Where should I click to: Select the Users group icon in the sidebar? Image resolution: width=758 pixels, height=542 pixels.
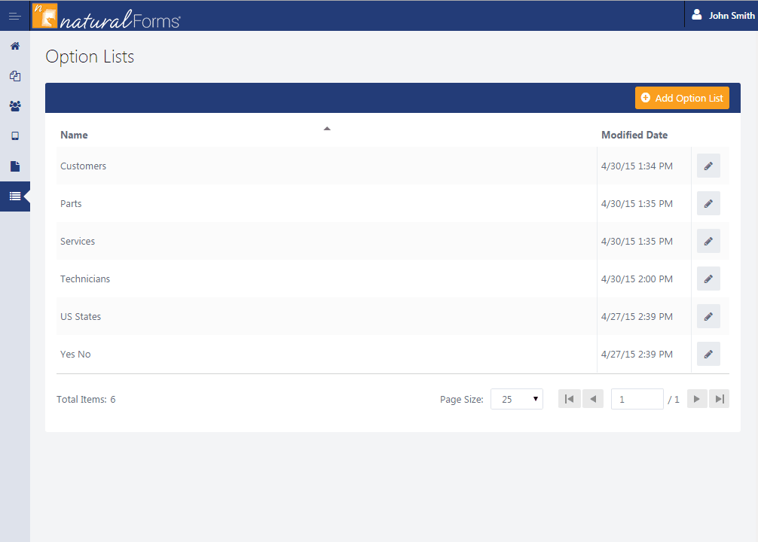tap(15, 106)
